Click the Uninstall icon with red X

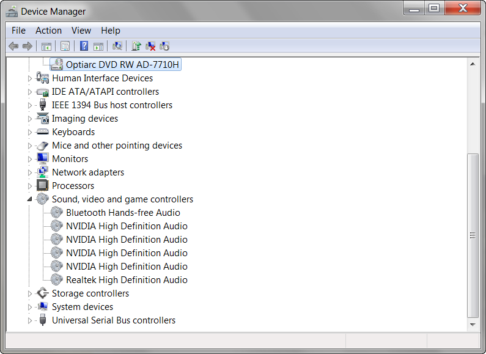[x=150, y=46]
